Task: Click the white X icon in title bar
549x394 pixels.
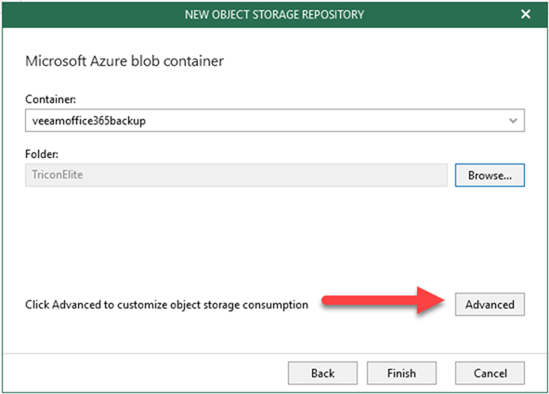Action: tap(525, 14)
